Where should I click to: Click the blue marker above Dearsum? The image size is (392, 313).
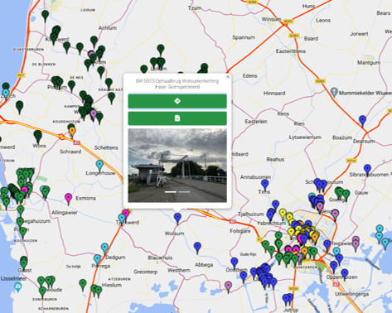[362, 121]
